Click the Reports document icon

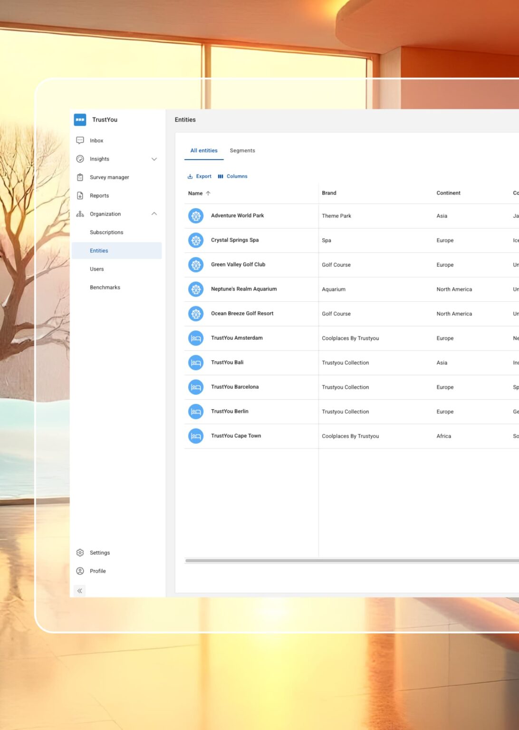click(x=80, y=196)
